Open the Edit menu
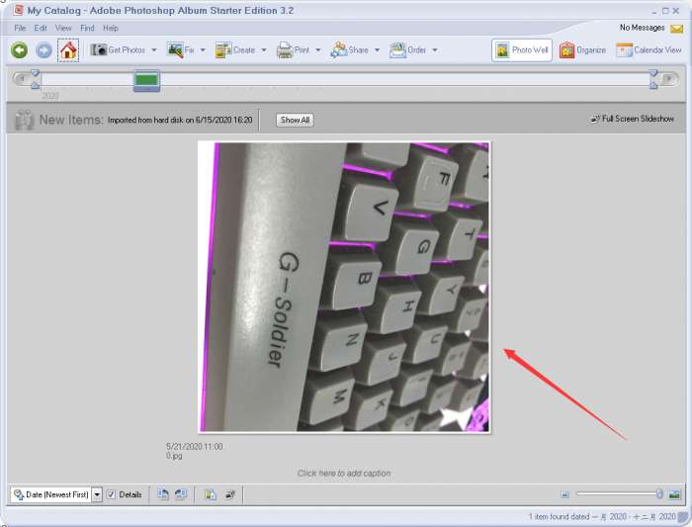 41,28
